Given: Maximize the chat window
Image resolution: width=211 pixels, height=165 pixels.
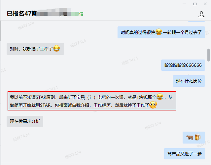Looking at the screenshot, I should coord(195,4).
